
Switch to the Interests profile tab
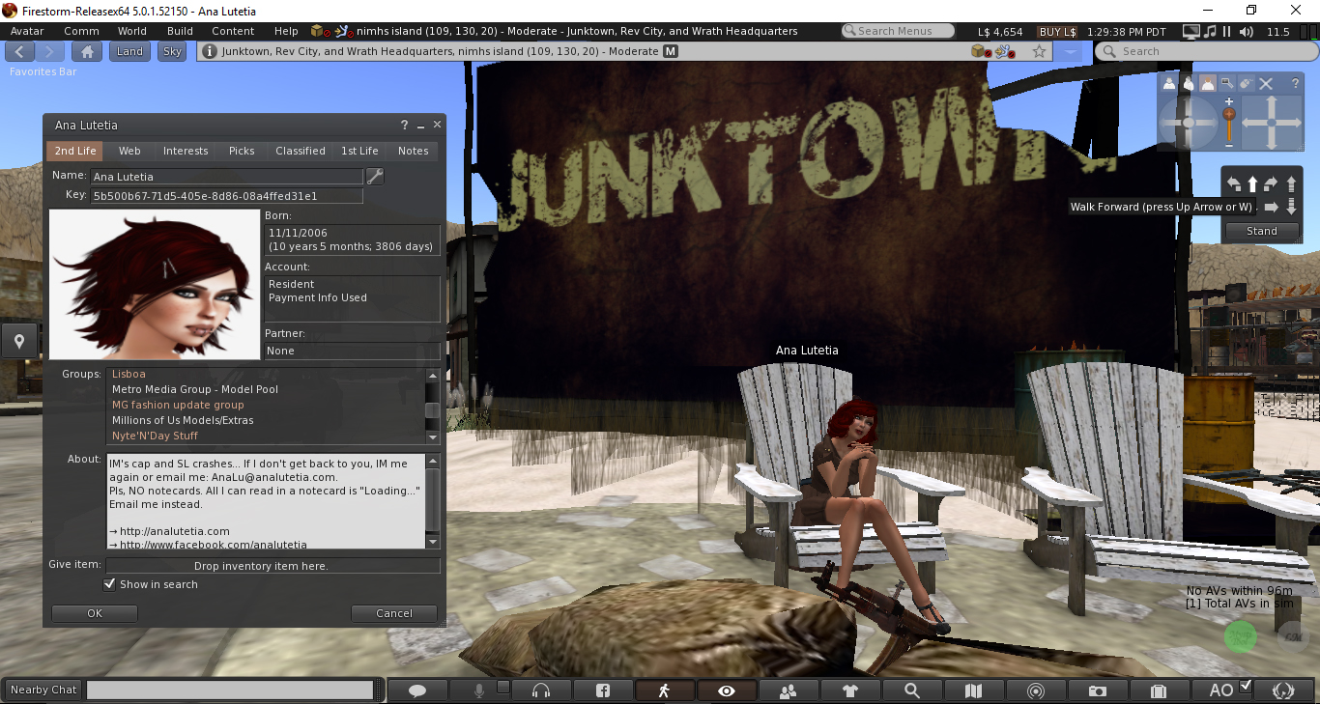pyautogui.click(x=186, y=151)
